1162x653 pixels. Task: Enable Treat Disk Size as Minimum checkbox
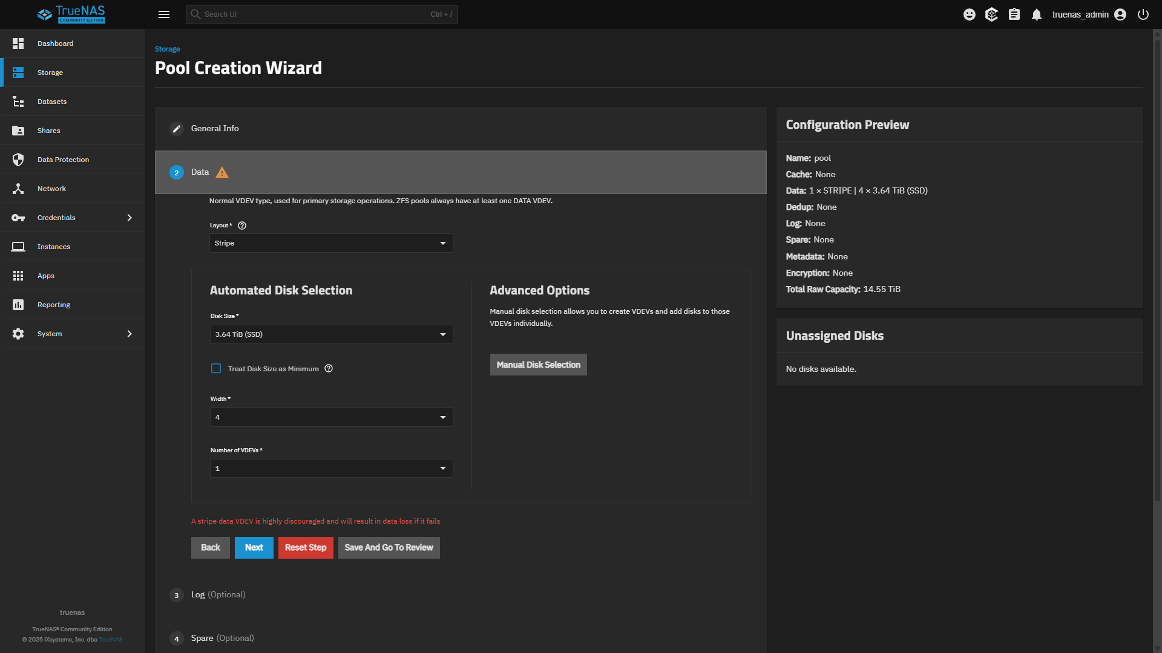point(216,368)
